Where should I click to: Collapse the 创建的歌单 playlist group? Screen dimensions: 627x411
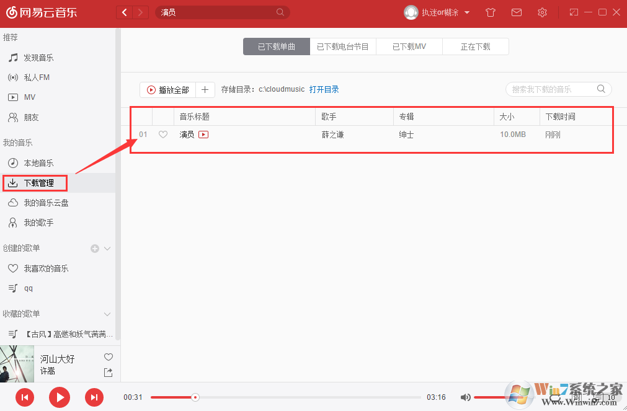tap(107, 248)
